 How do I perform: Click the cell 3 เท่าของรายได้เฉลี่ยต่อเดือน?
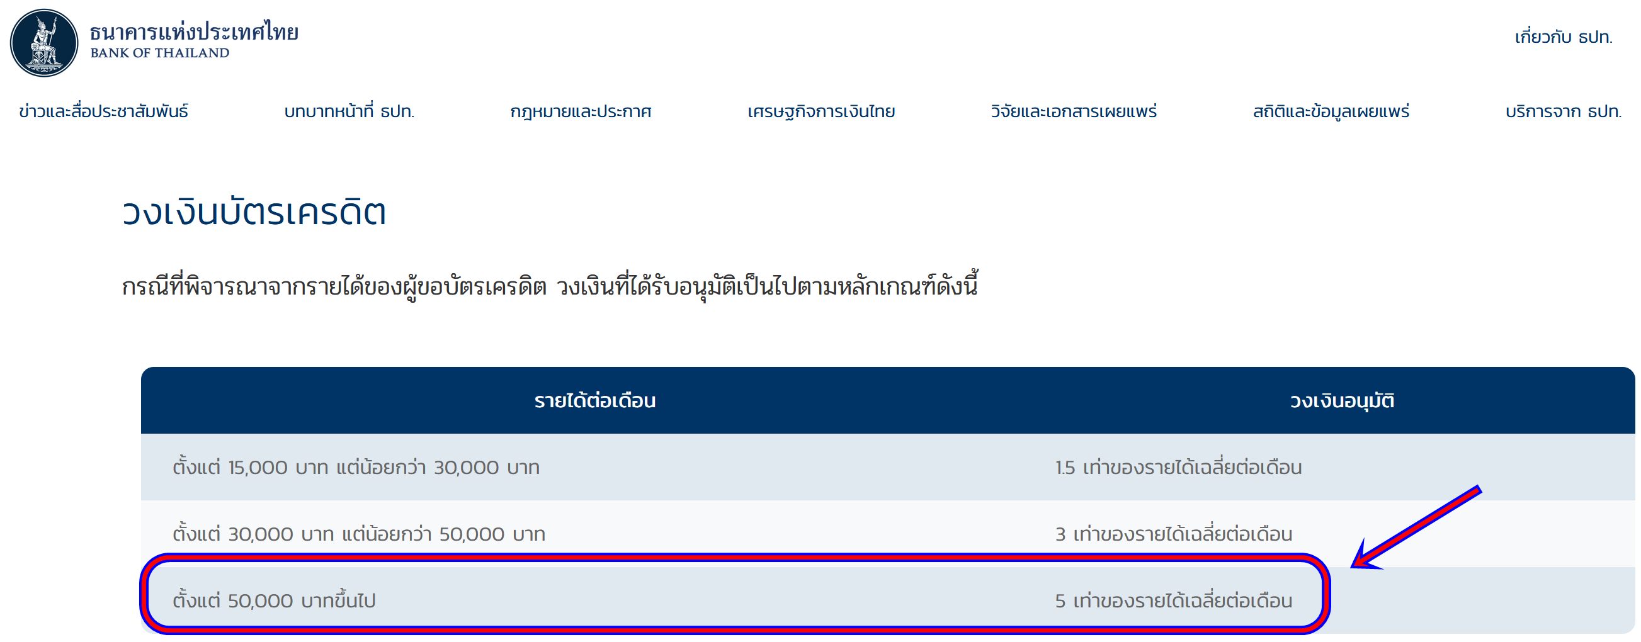coord(1173,534)
